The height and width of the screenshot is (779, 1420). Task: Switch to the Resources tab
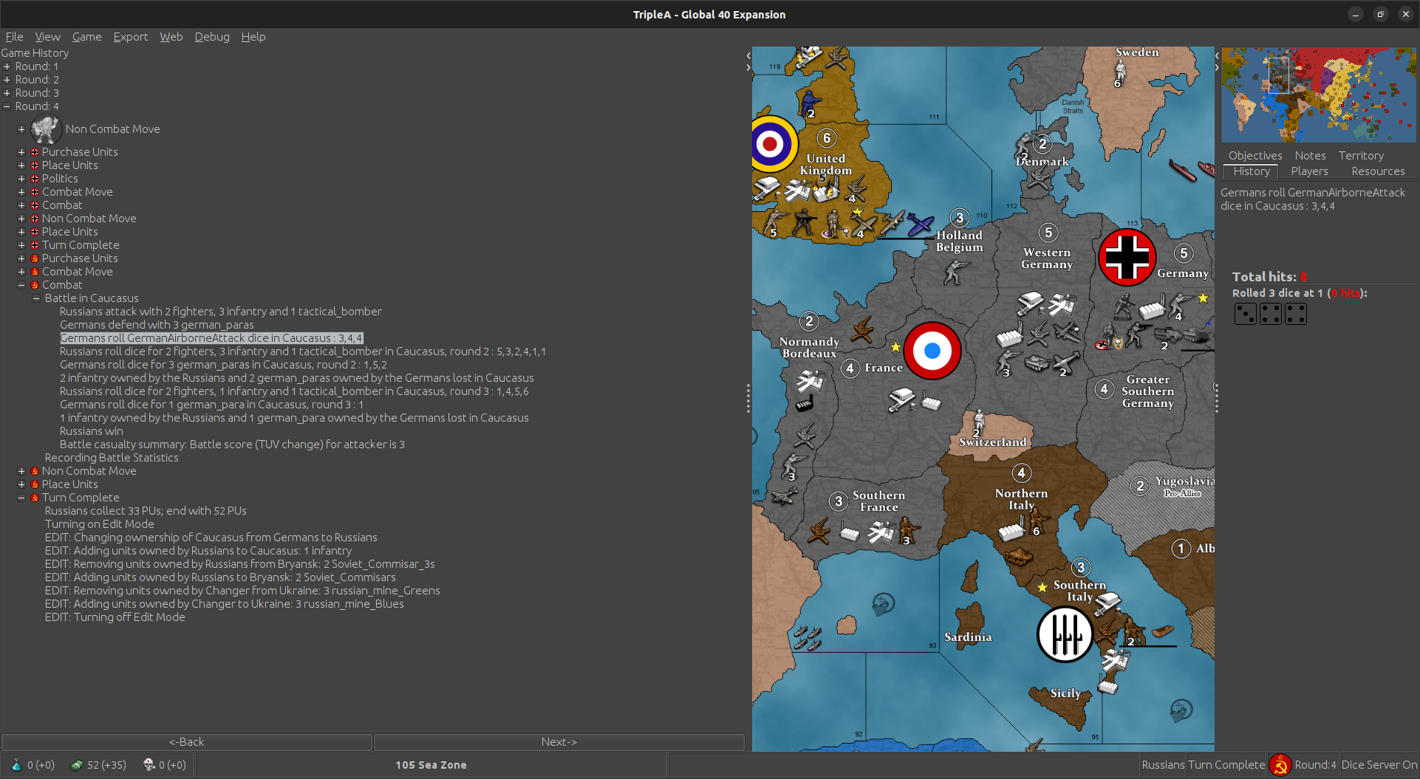point(1378,171)
